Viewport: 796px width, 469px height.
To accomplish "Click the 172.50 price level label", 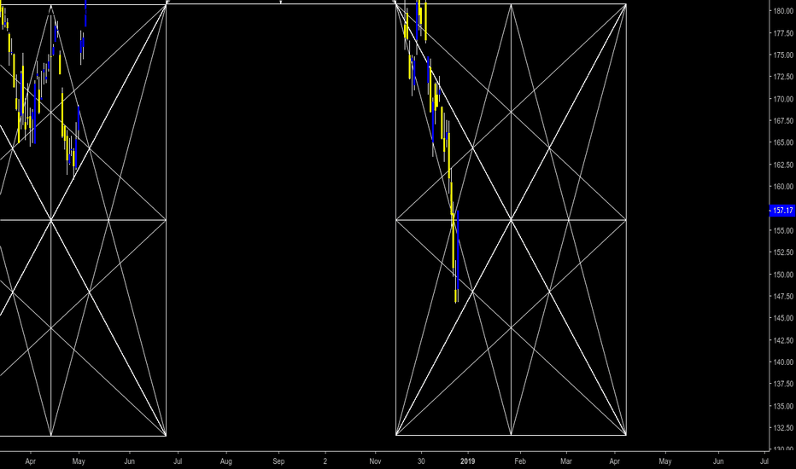I will (783, 77).
